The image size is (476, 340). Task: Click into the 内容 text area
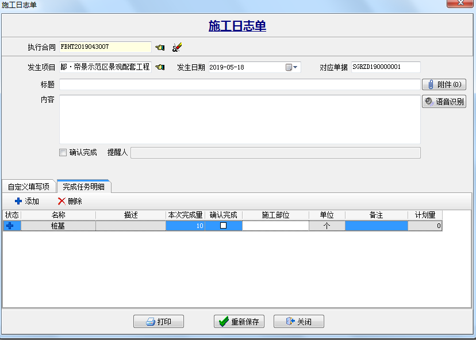[x=240, y=119]
